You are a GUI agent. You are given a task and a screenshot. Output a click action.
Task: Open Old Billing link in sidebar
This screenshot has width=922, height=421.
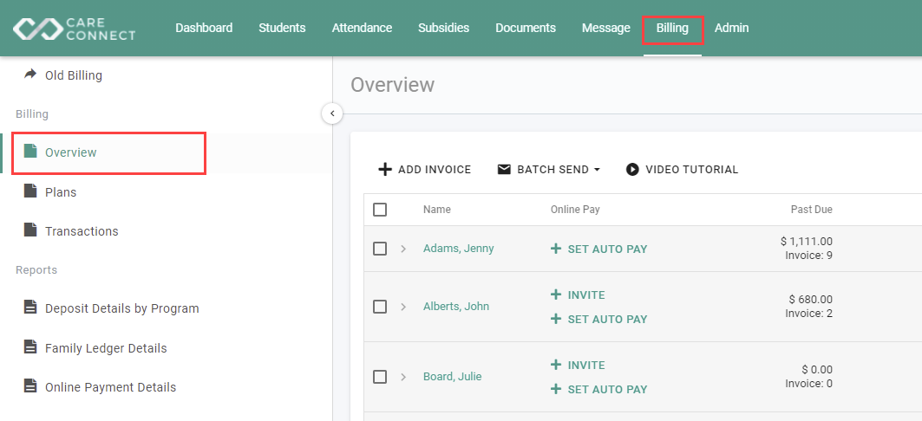(74, 75)
